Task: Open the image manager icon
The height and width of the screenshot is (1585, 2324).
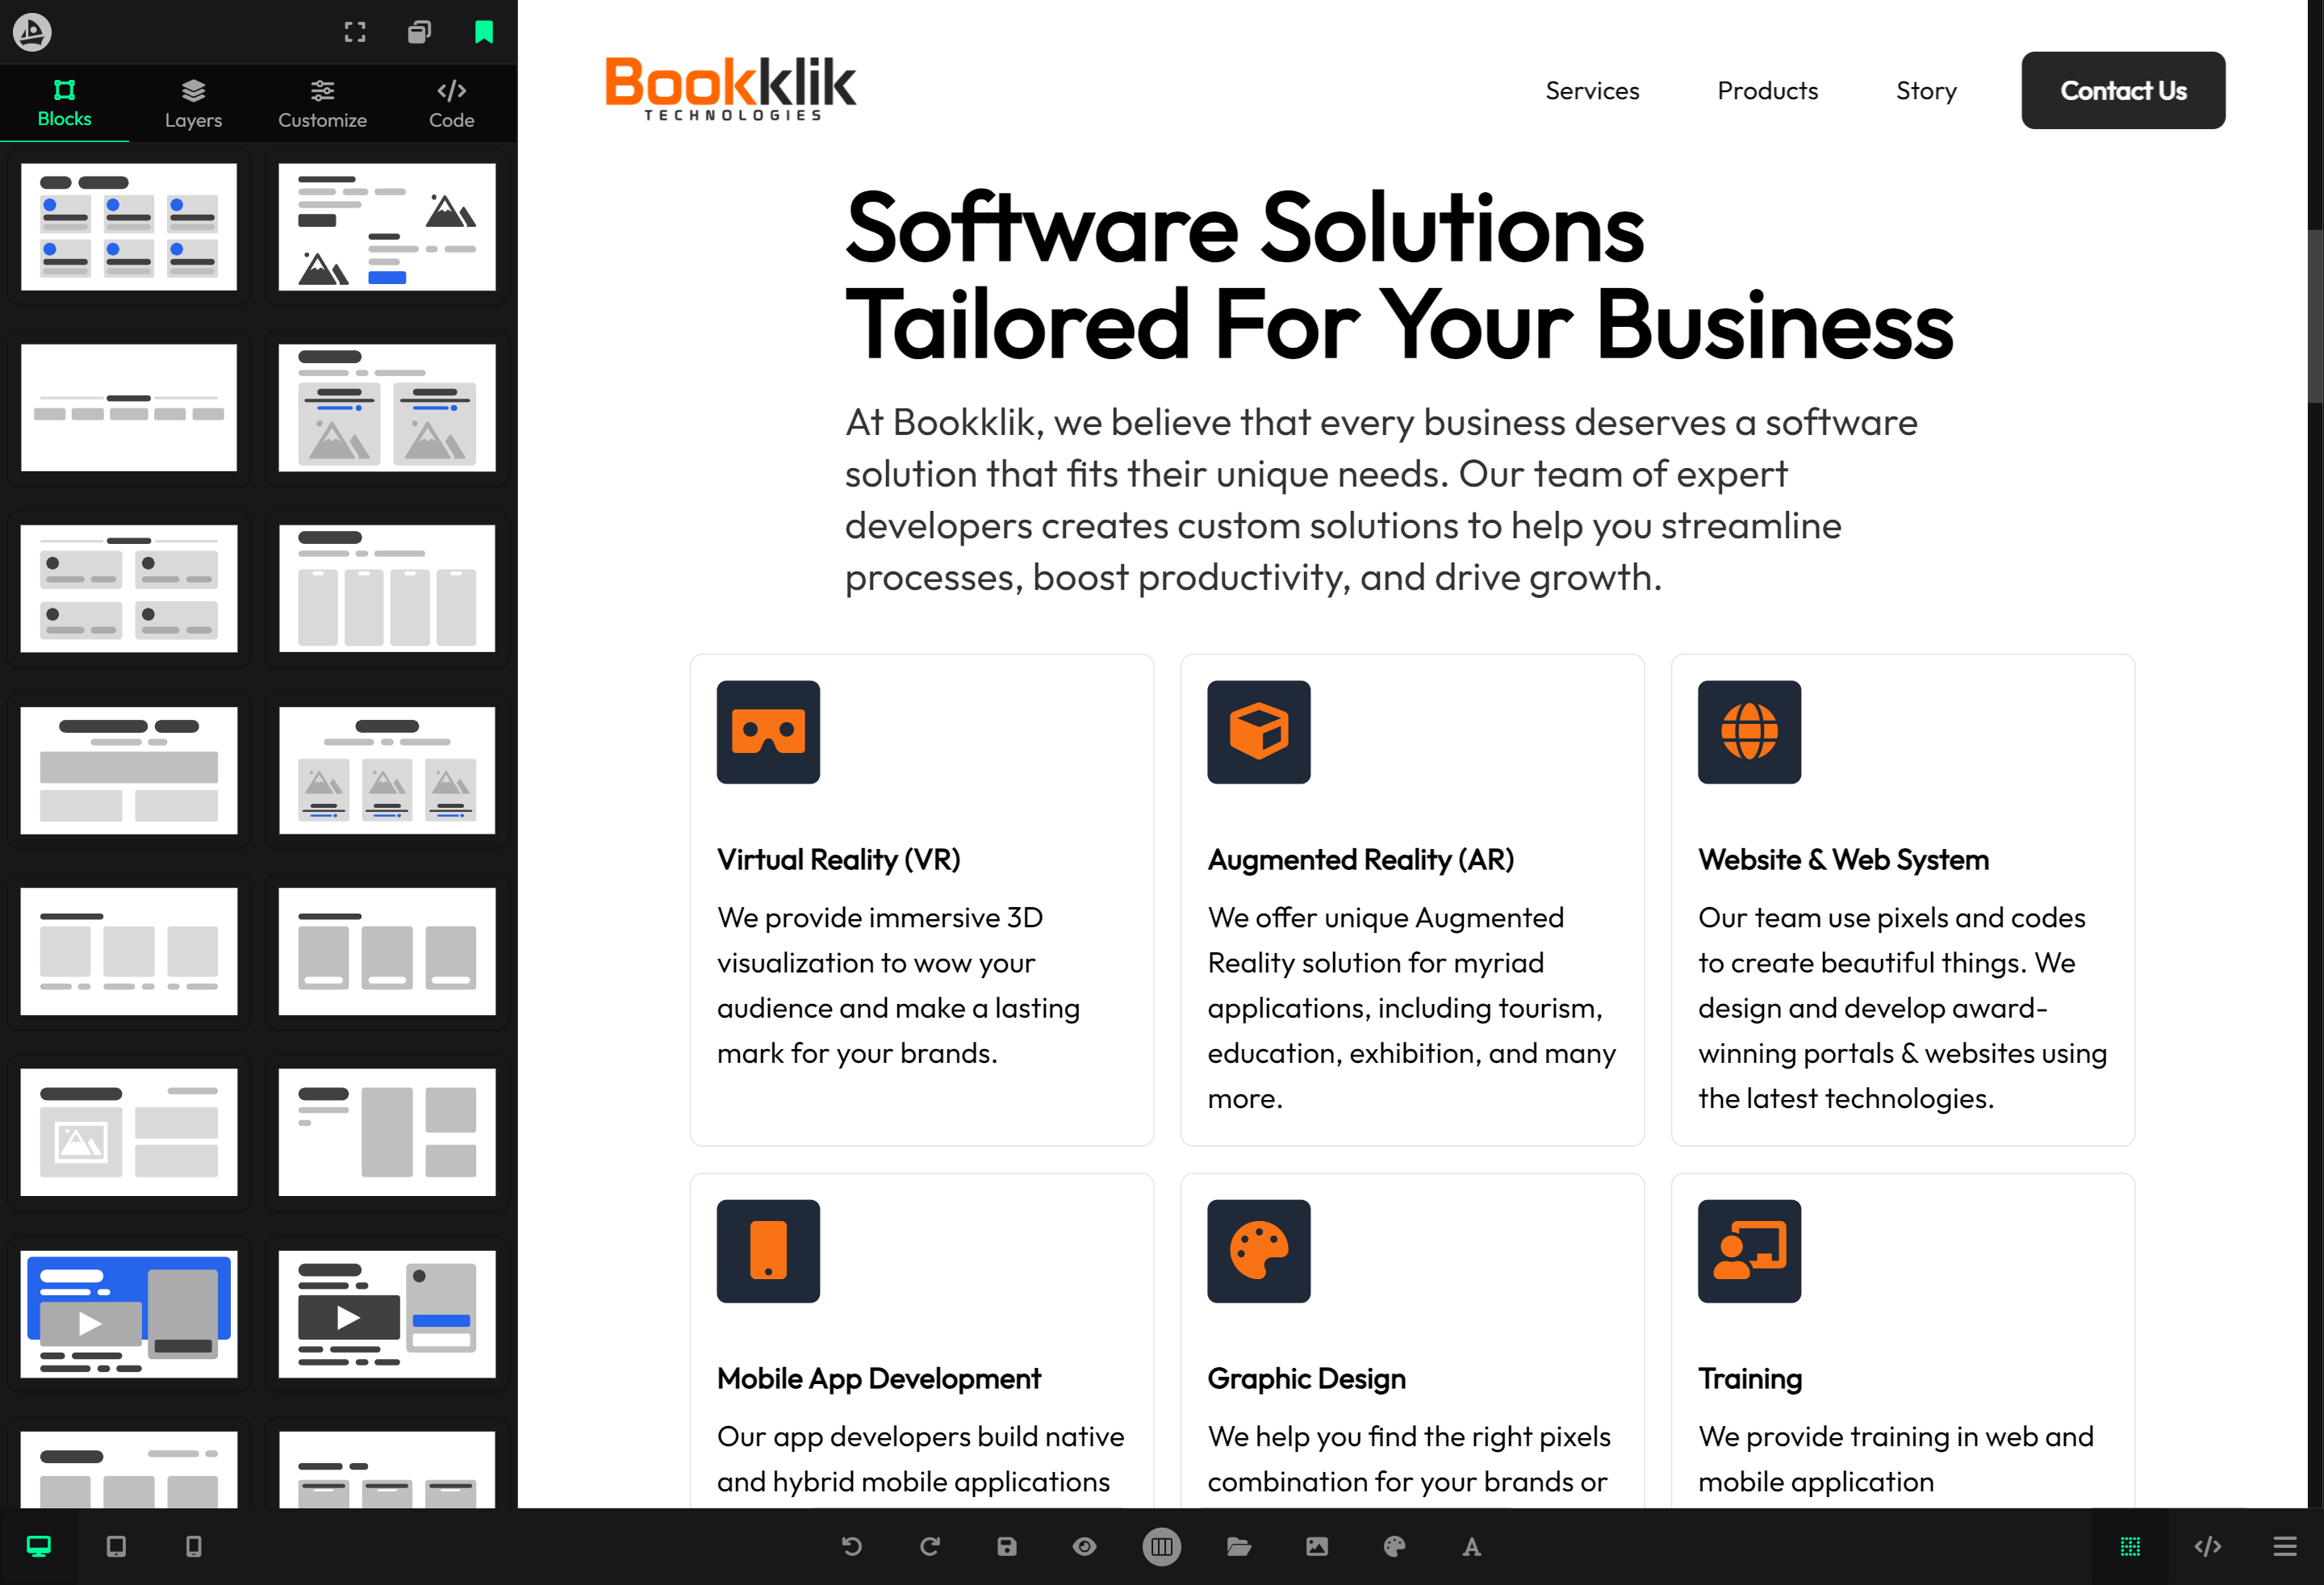Action: (1317, 1546)
